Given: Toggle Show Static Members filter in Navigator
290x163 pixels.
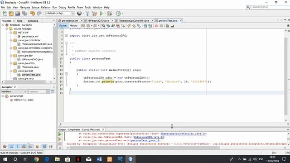Looking at the screenshot, I should click(x=18, y=147).
